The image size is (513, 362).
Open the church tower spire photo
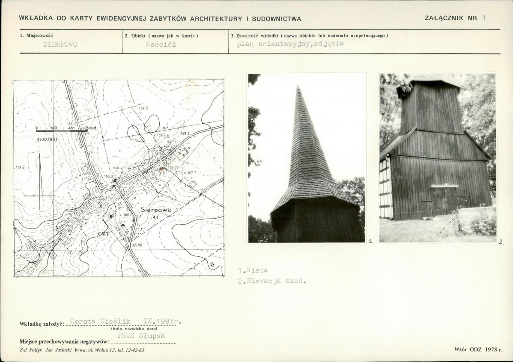[307, 158]
